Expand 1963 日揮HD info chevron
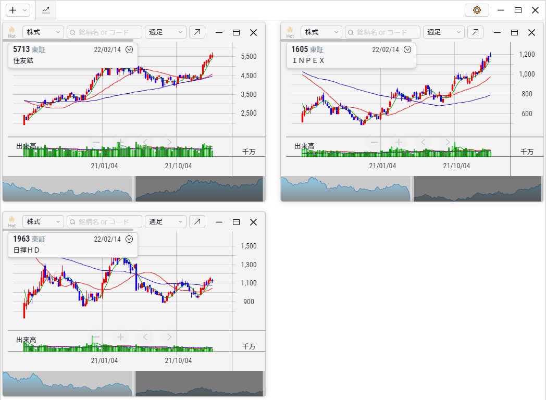This screenshot has height=400, width=546. (x=129, y=239)
